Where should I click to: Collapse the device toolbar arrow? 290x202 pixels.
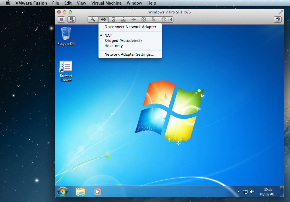point(171,20)
